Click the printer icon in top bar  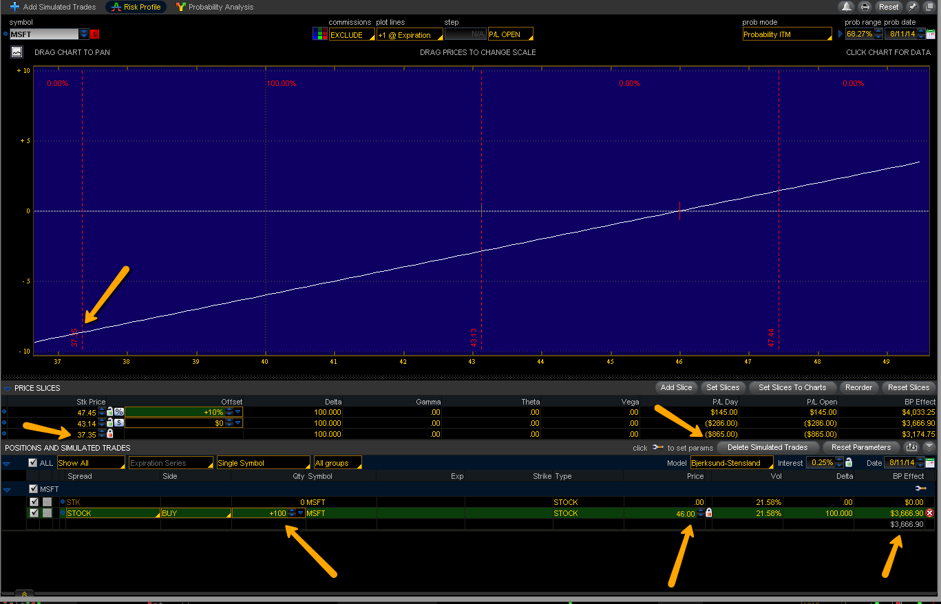coord(865,7)
